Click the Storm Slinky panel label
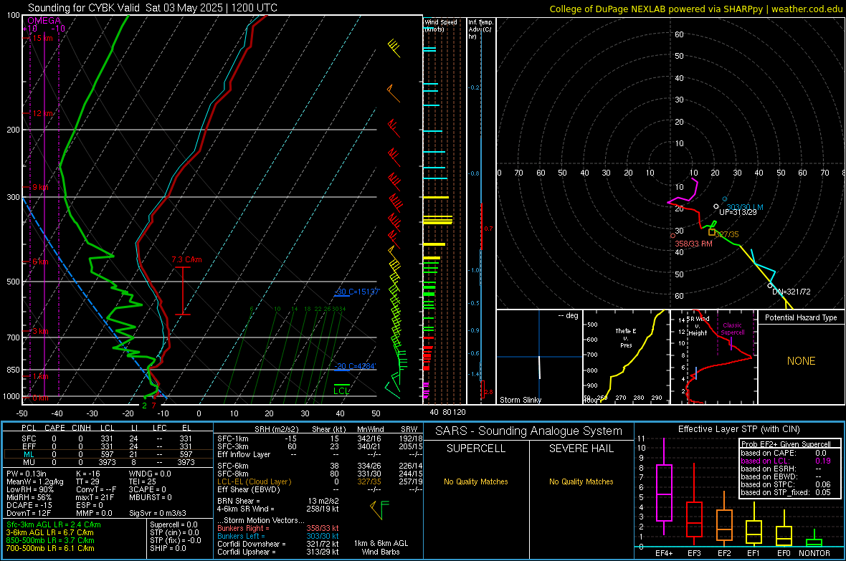Image resolution: width=846 pixels, height=561 pixels. click(520, 400)
